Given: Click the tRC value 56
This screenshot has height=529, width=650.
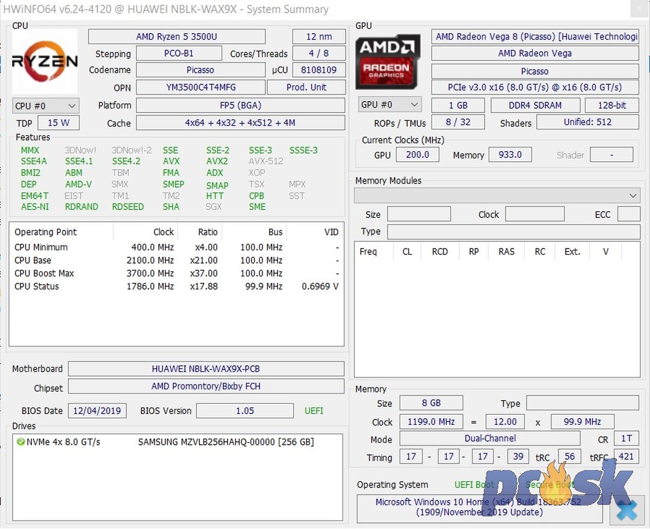Looking at the screenshot, I should (x=569, y=456).
